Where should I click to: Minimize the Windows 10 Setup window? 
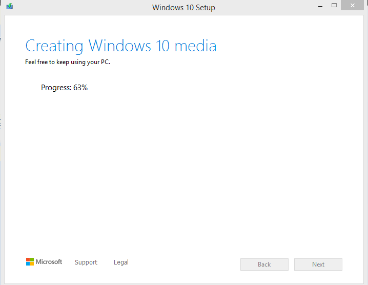pyautogui.click(x=320, y=6)
